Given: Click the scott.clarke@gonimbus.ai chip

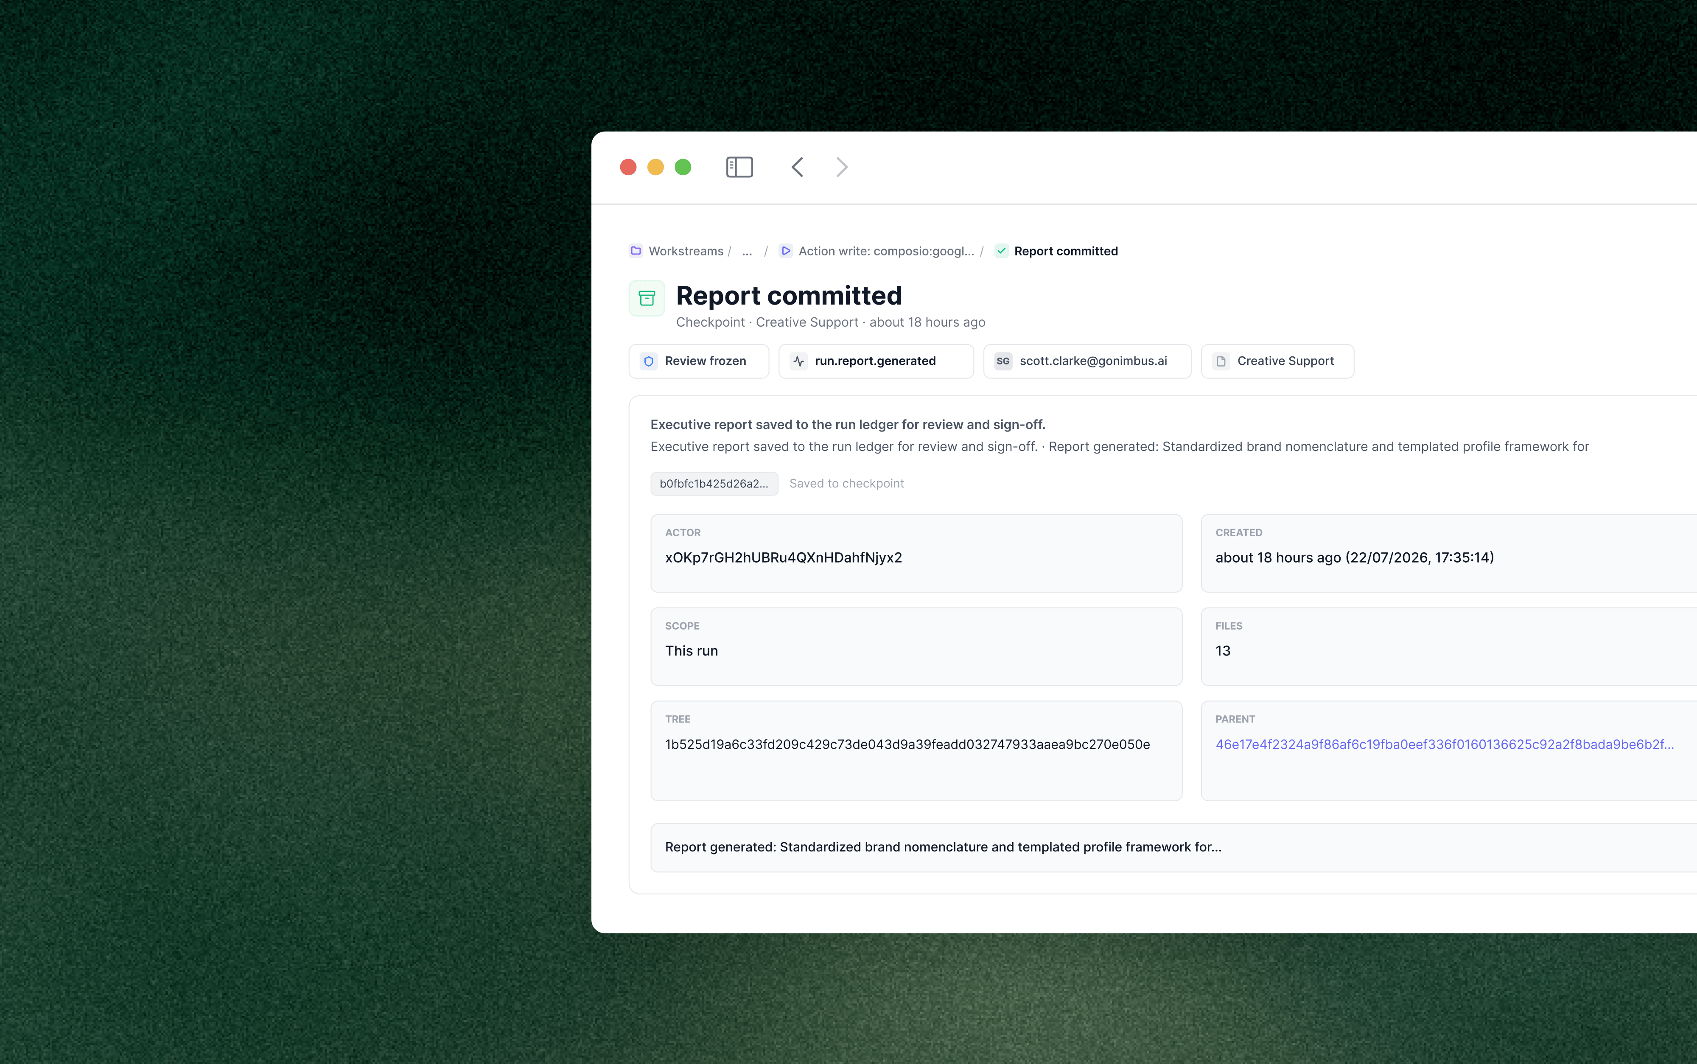Looking at the screenshot, I should coord(1087,361).
